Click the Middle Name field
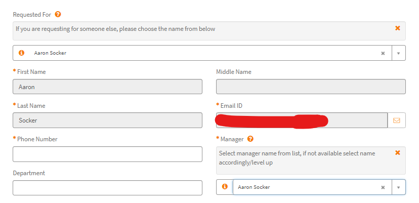The height and width of the screenshot is (203, 419). 311,87
